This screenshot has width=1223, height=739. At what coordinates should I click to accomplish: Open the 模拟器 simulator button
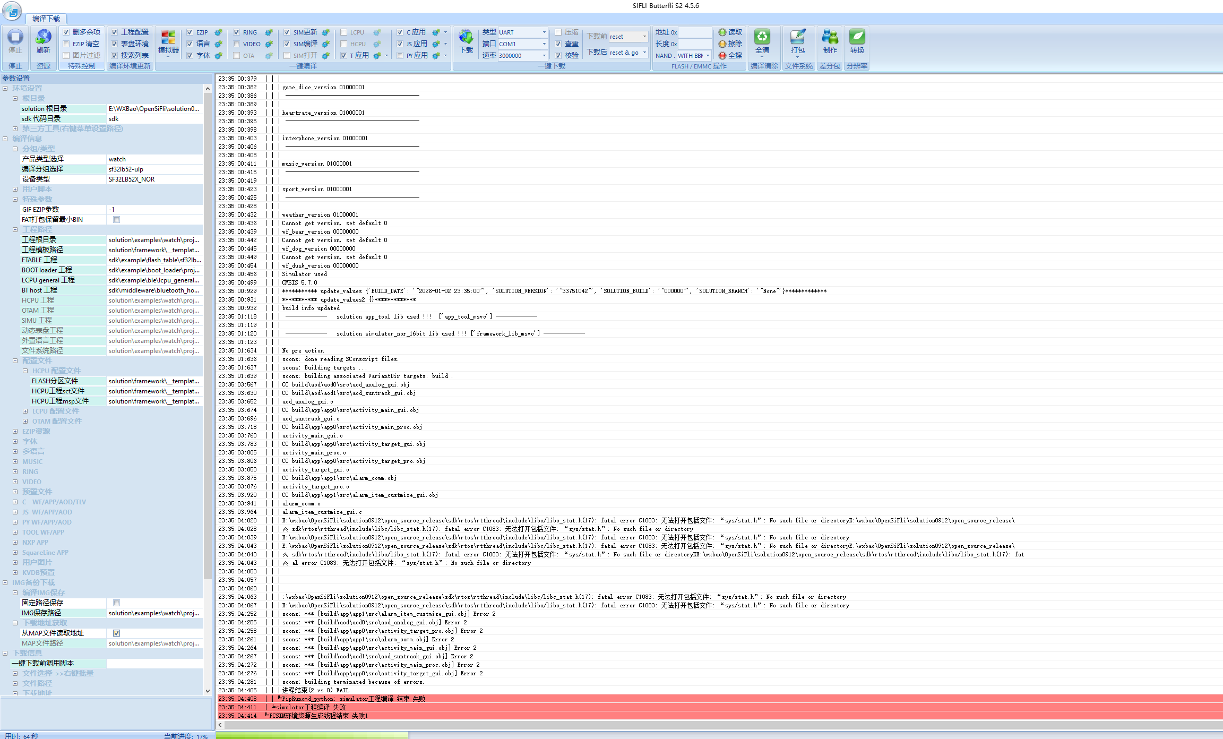coord(168,41)
